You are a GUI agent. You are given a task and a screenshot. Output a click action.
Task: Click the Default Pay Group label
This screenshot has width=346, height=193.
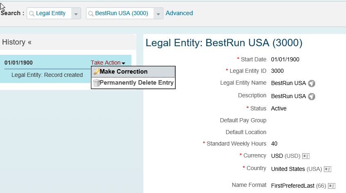[243, 121]
